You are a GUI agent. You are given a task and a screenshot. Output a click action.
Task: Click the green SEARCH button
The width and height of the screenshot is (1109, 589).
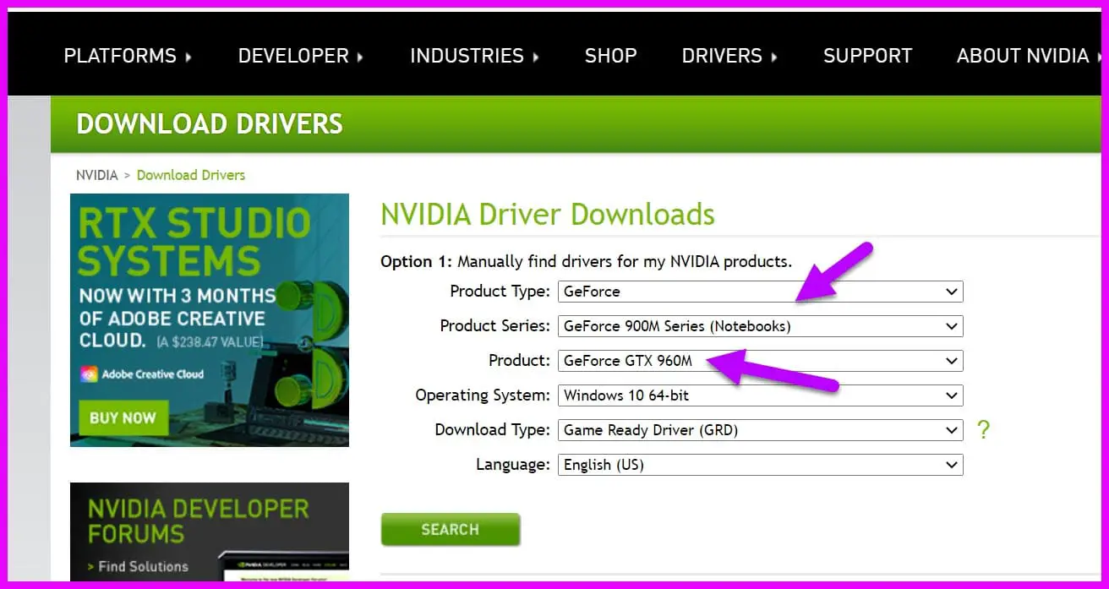pos(451,530)
